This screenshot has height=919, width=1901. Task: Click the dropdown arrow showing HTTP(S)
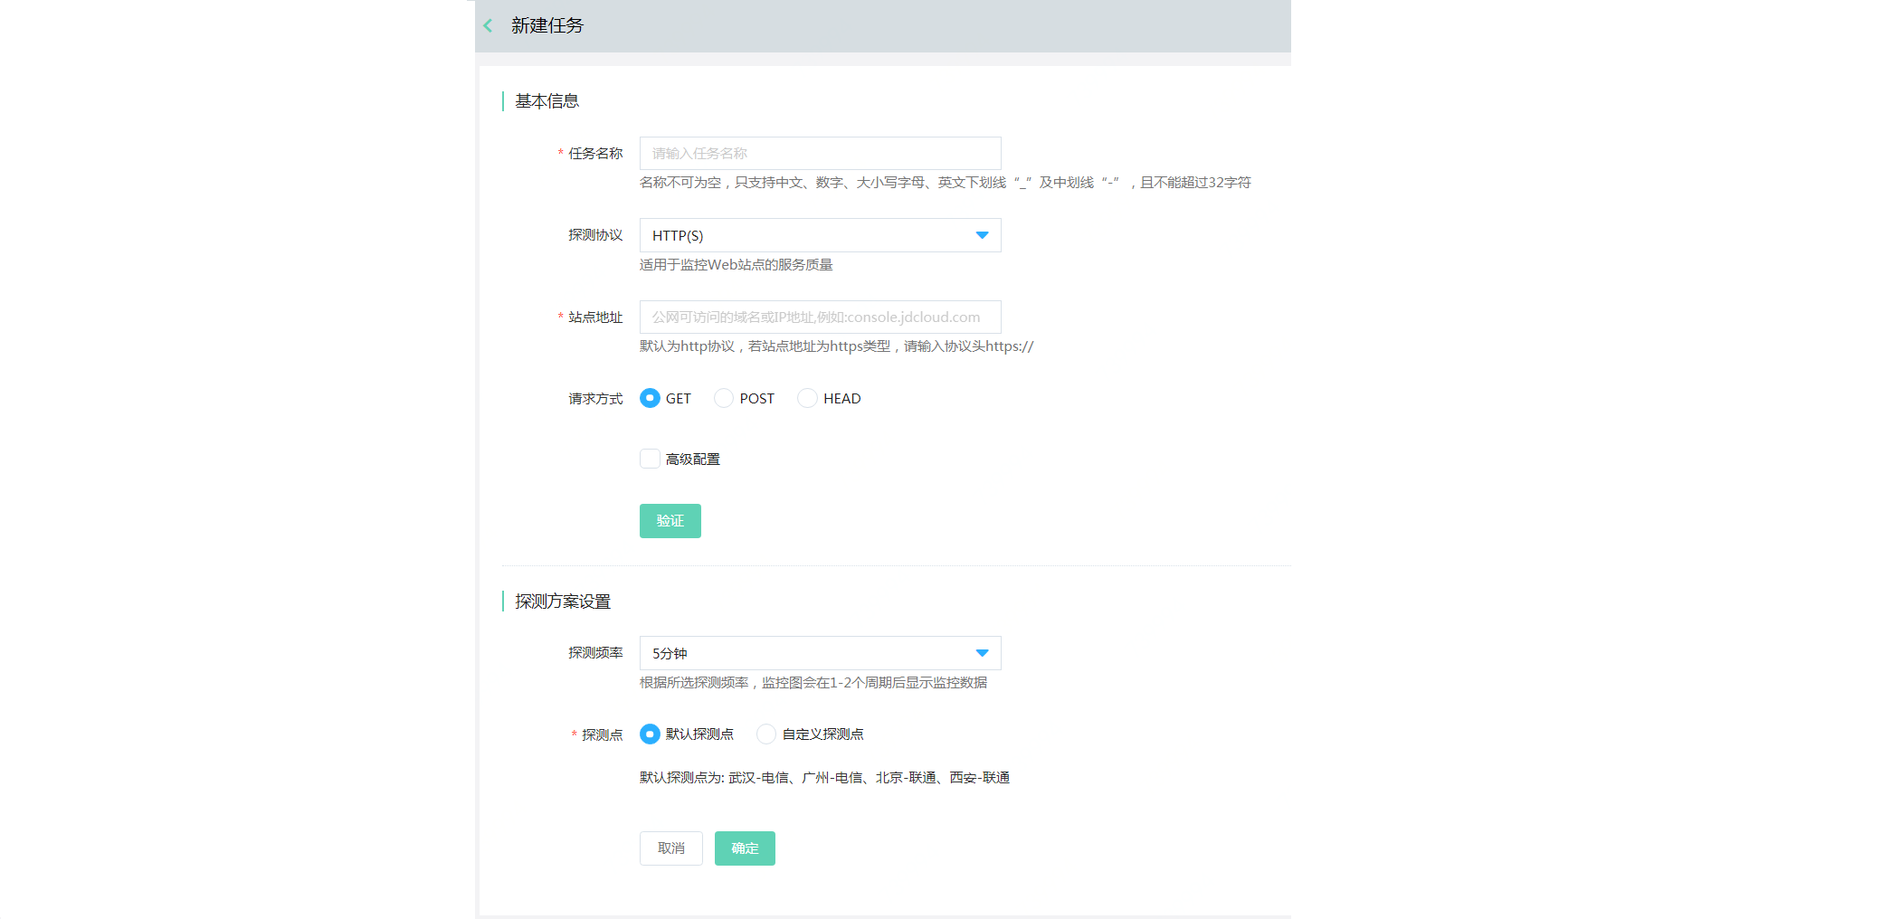click(x=982, y=235)
